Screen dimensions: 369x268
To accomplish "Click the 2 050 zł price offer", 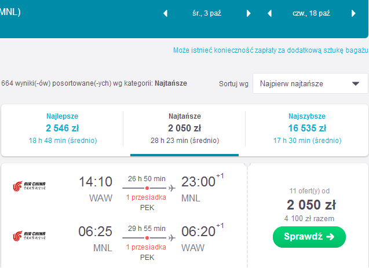I will 311,205.
